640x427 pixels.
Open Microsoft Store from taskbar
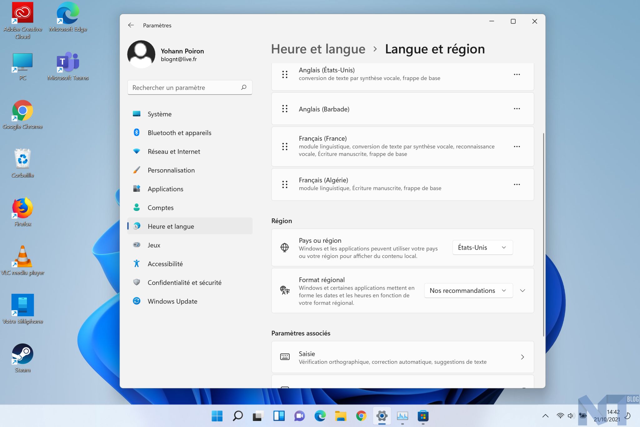coord(423,416)
